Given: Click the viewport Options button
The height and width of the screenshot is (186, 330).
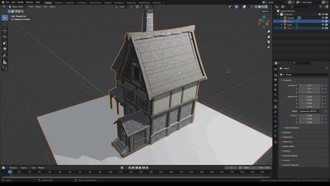Looking at the screenshot, I should coord(266,11).
